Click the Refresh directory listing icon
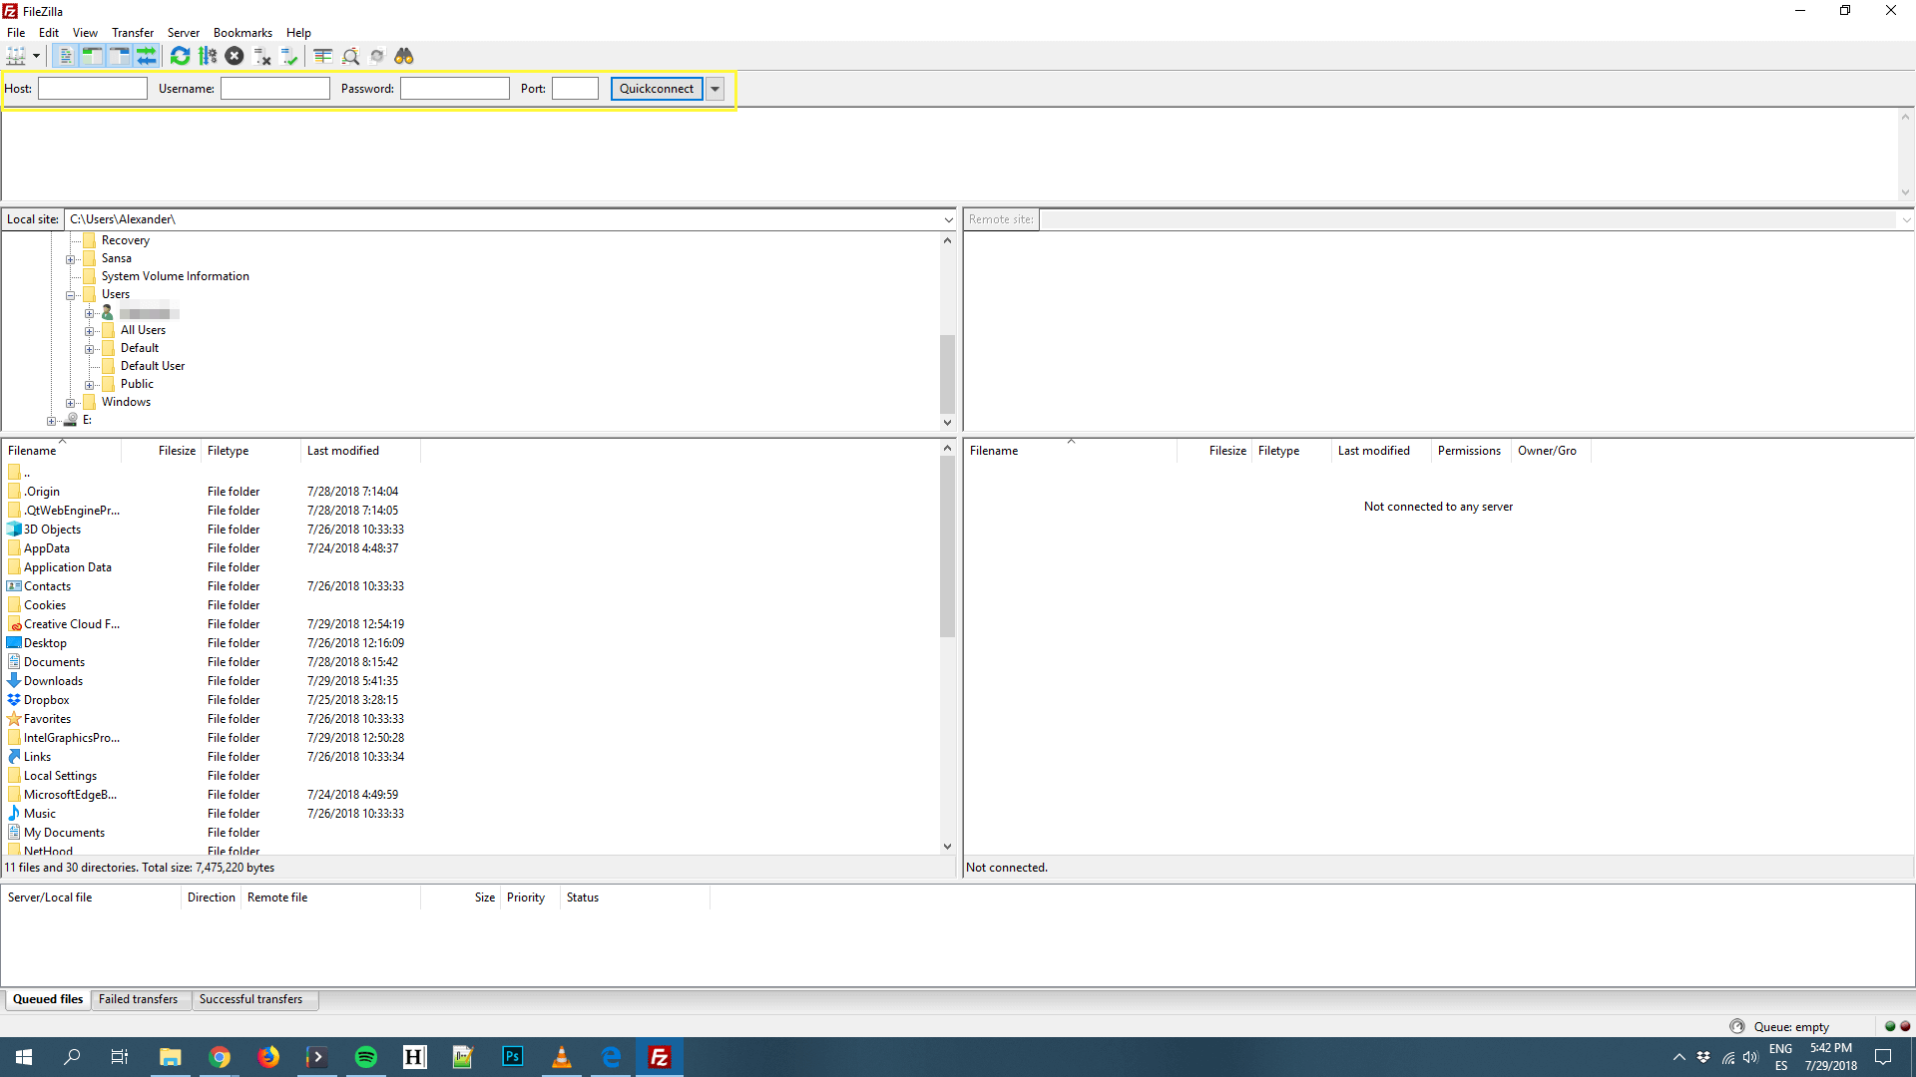Screen dimensions: 1916x1077 coord(179,55)
